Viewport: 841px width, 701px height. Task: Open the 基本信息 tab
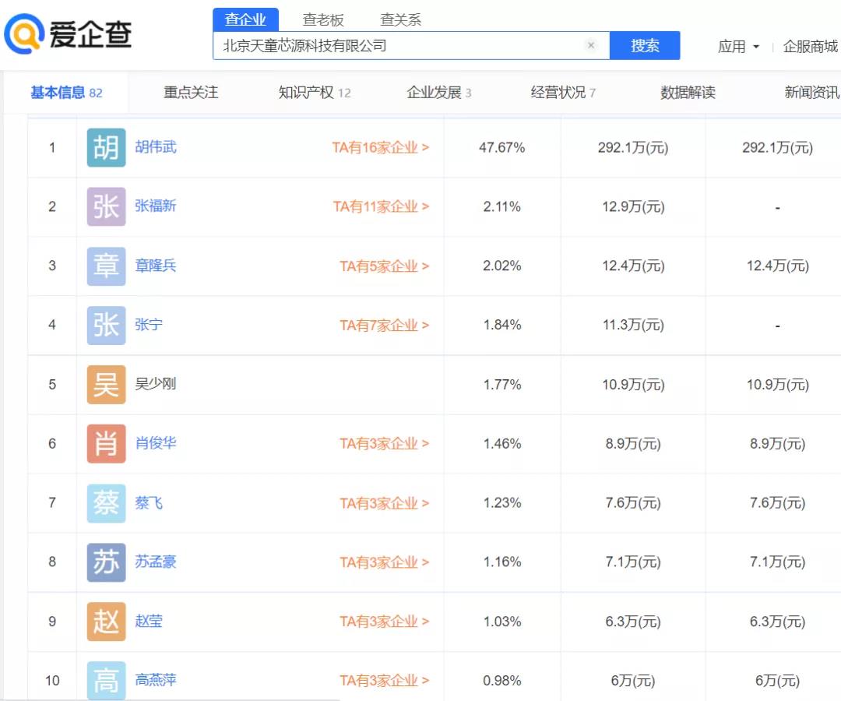coord(66,92)
